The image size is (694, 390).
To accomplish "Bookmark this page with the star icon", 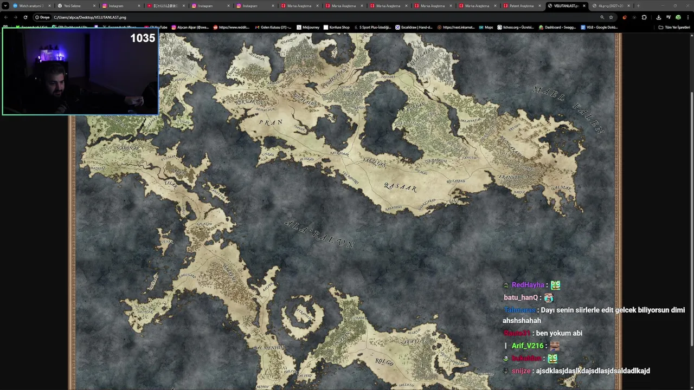I will pyautogui.click(x=611, y=17).
